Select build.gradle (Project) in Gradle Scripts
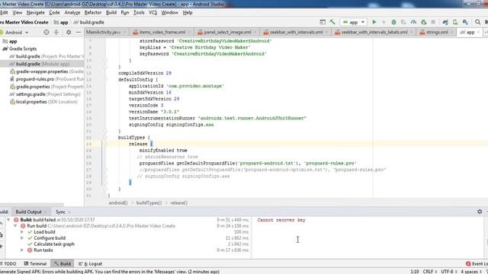This screenshot has width=488, height=274. point(47,56)
